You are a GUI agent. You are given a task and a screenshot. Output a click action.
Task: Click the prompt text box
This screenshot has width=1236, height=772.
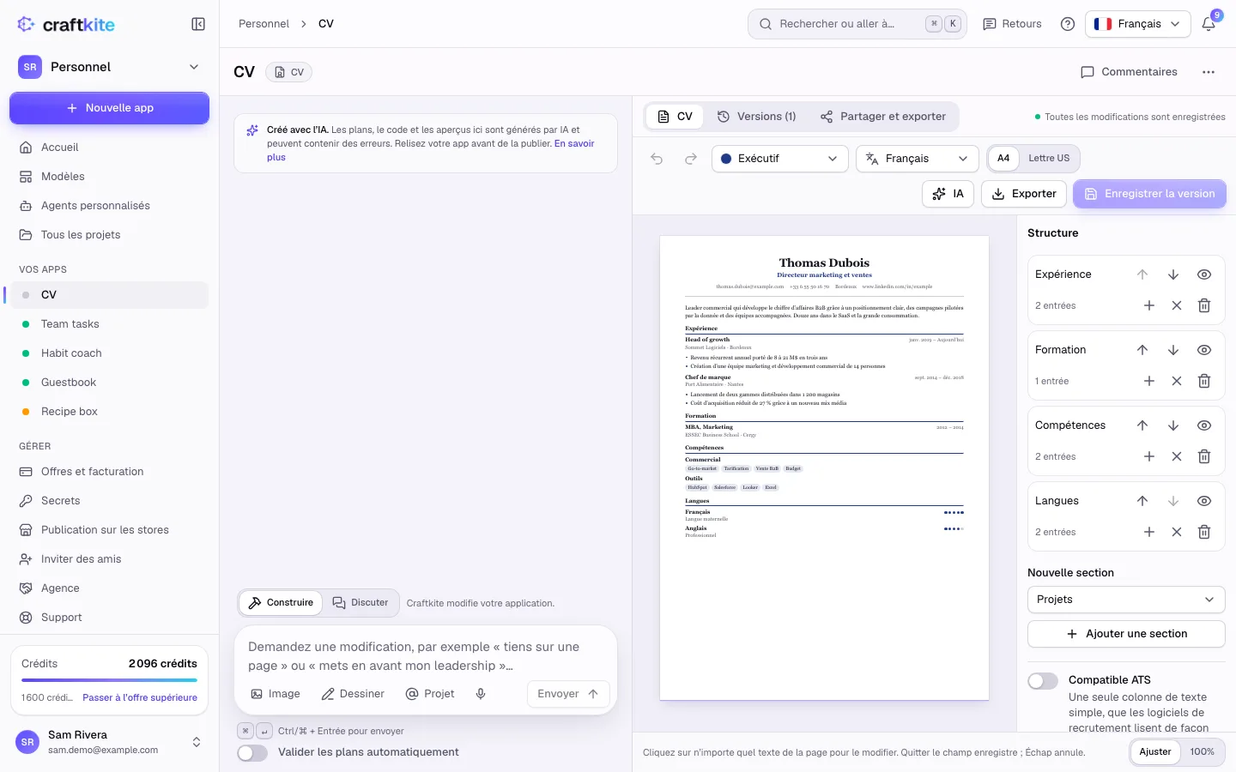tap(426, 656)
